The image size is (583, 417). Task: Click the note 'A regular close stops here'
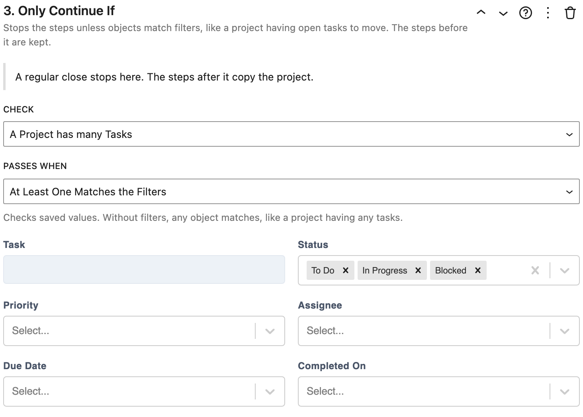164,77
